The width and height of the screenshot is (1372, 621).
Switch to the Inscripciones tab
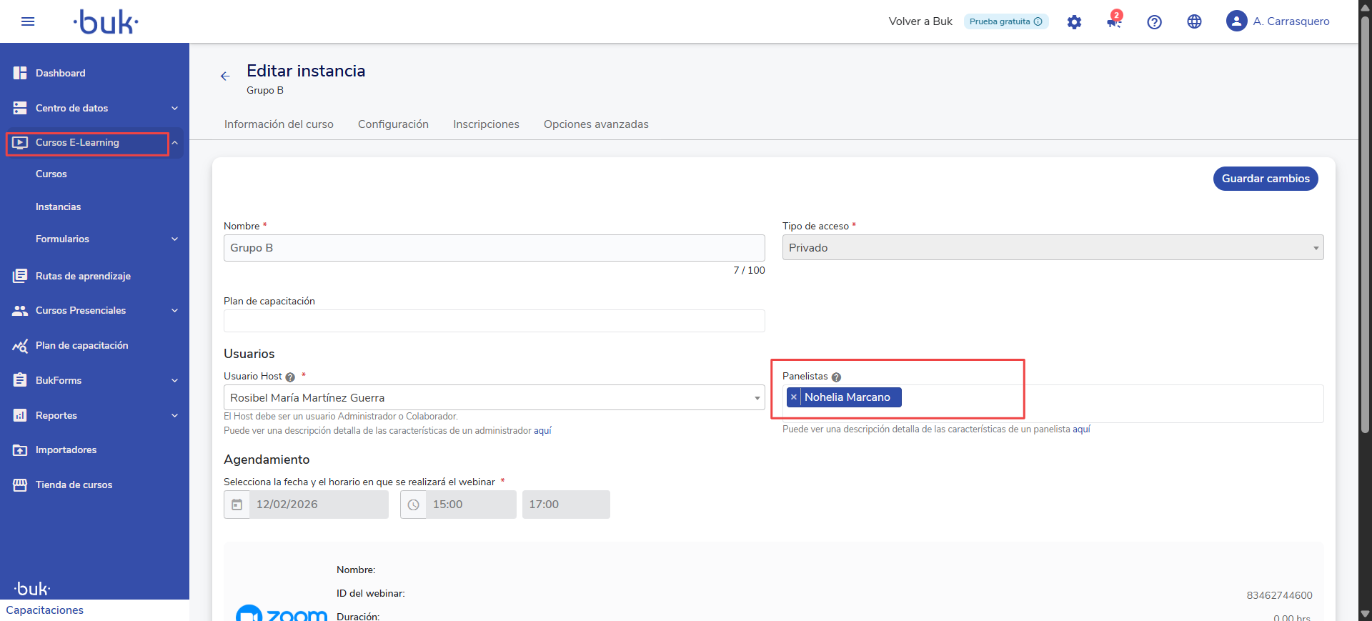point(486,124)
